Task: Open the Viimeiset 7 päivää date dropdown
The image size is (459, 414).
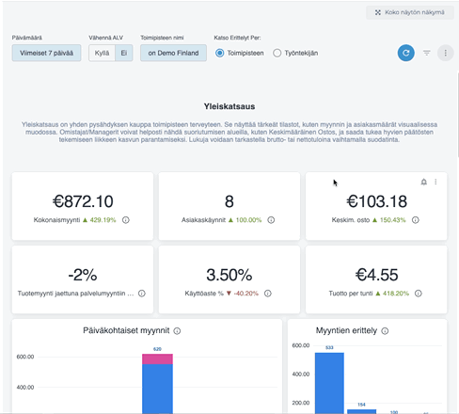Action: click(x=46, y=53)
